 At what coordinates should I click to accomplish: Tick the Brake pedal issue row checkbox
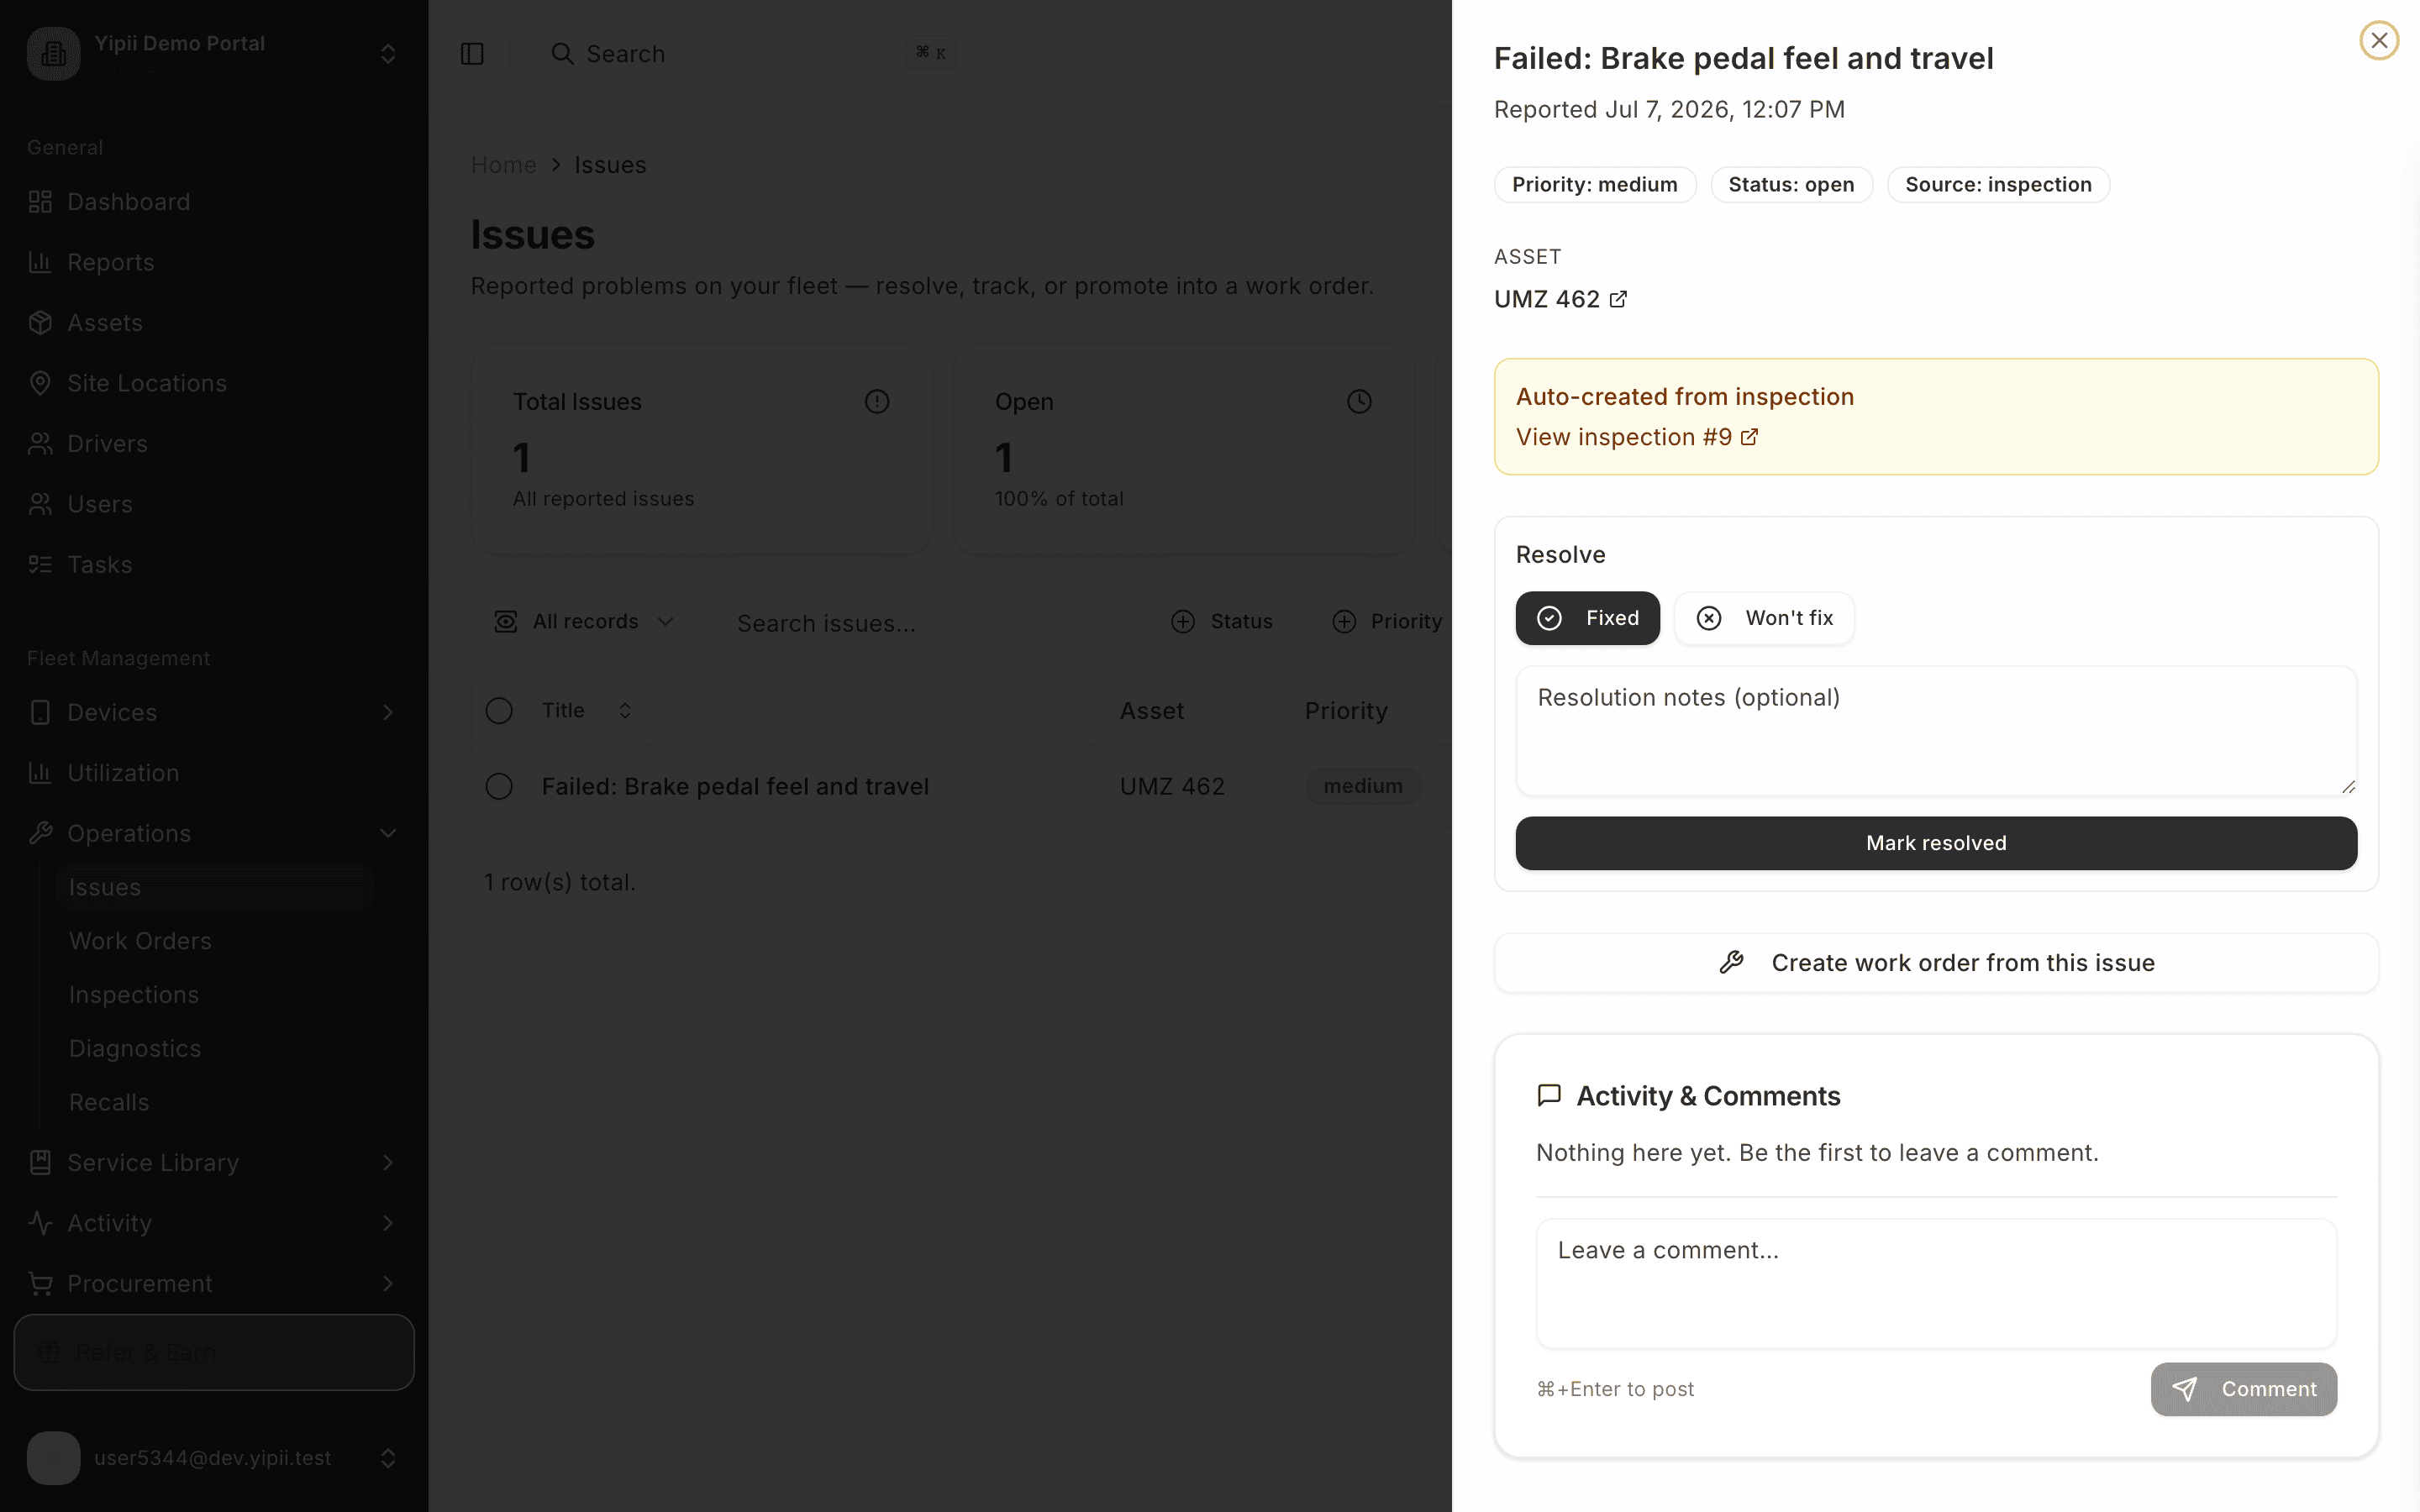[x=499, y=787]
